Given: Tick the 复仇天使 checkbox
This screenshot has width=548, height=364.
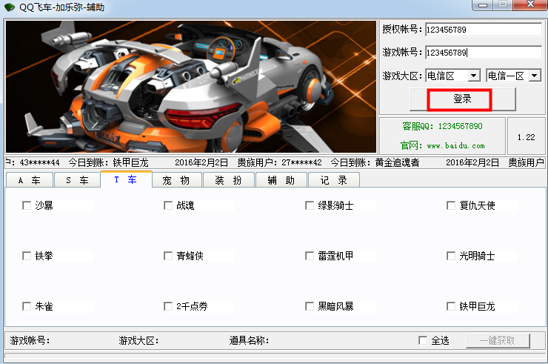Looking at the screenshot, I should coord(451,205).
